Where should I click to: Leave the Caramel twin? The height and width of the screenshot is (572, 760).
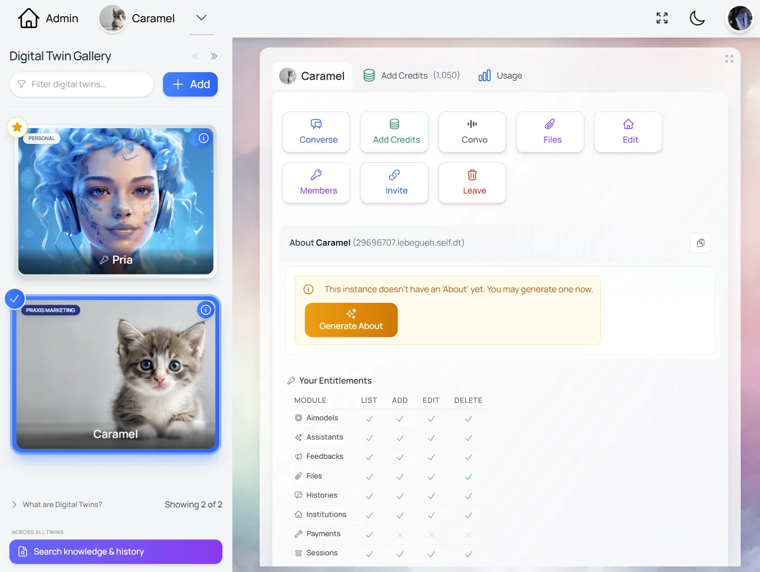coord(472,183)
